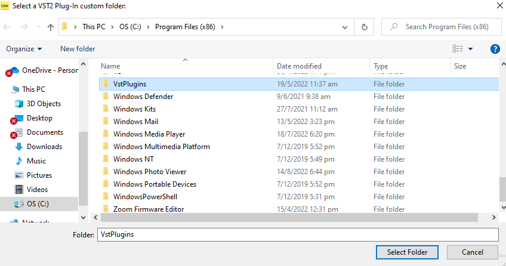Open 3D Objects in navigation pane
The image size is (506, 266).
click(x=38, y=104)
